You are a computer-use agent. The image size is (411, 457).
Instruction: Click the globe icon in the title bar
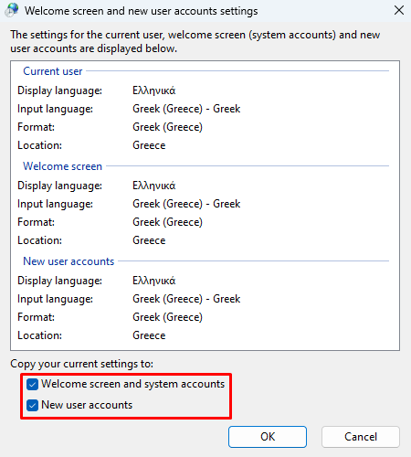(12, 10)
